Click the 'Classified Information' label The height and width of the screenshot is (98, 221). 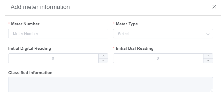[30, 73]
